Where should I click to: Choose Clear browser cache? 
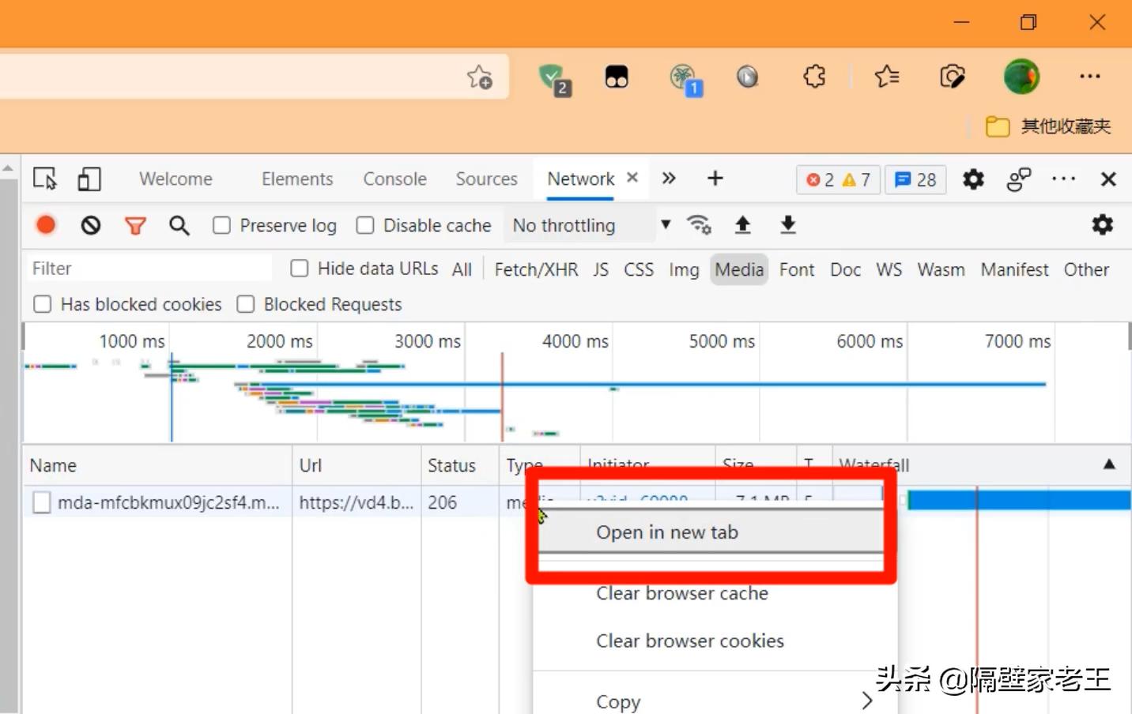(x=681, y=593)
